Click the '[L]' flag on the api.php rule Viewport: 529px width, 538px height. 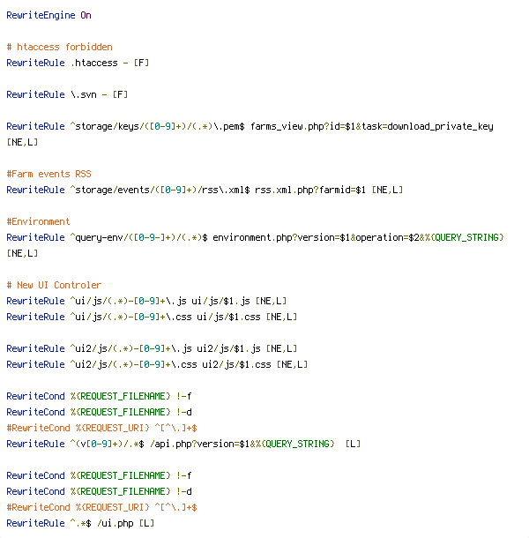[353, 444]
